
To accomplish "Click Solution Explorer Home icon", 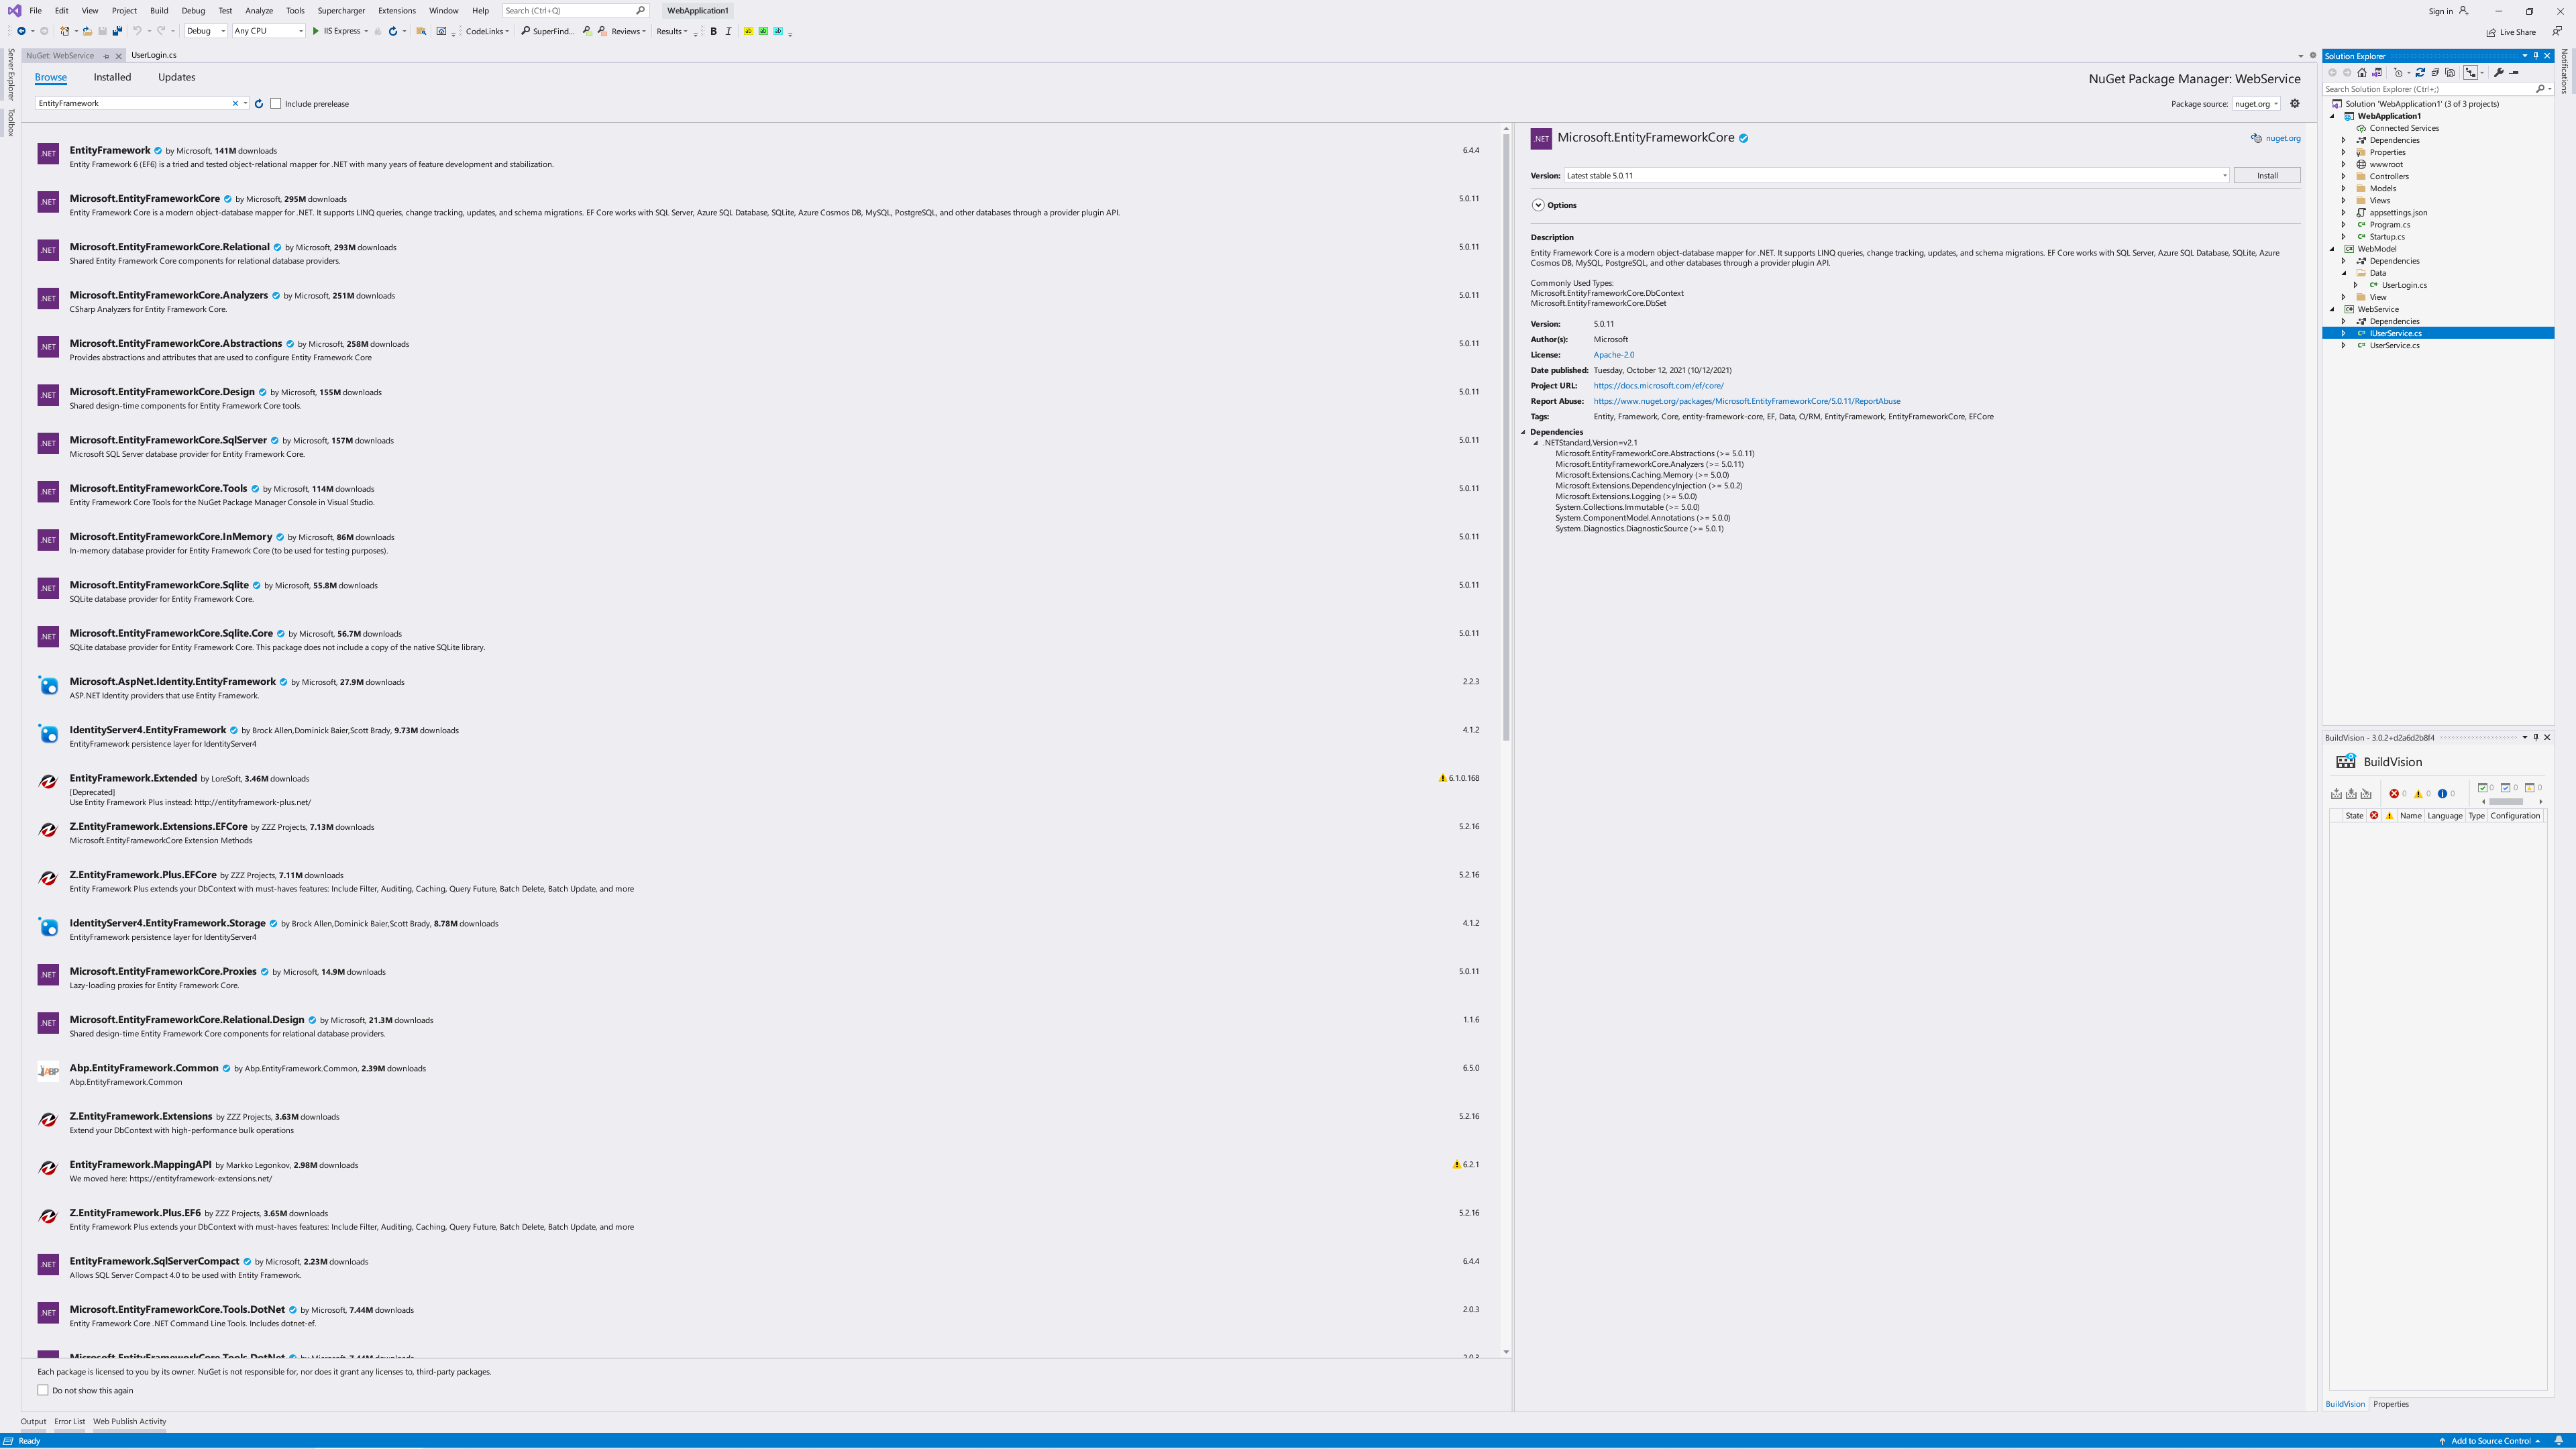I will pos(2362,72).
